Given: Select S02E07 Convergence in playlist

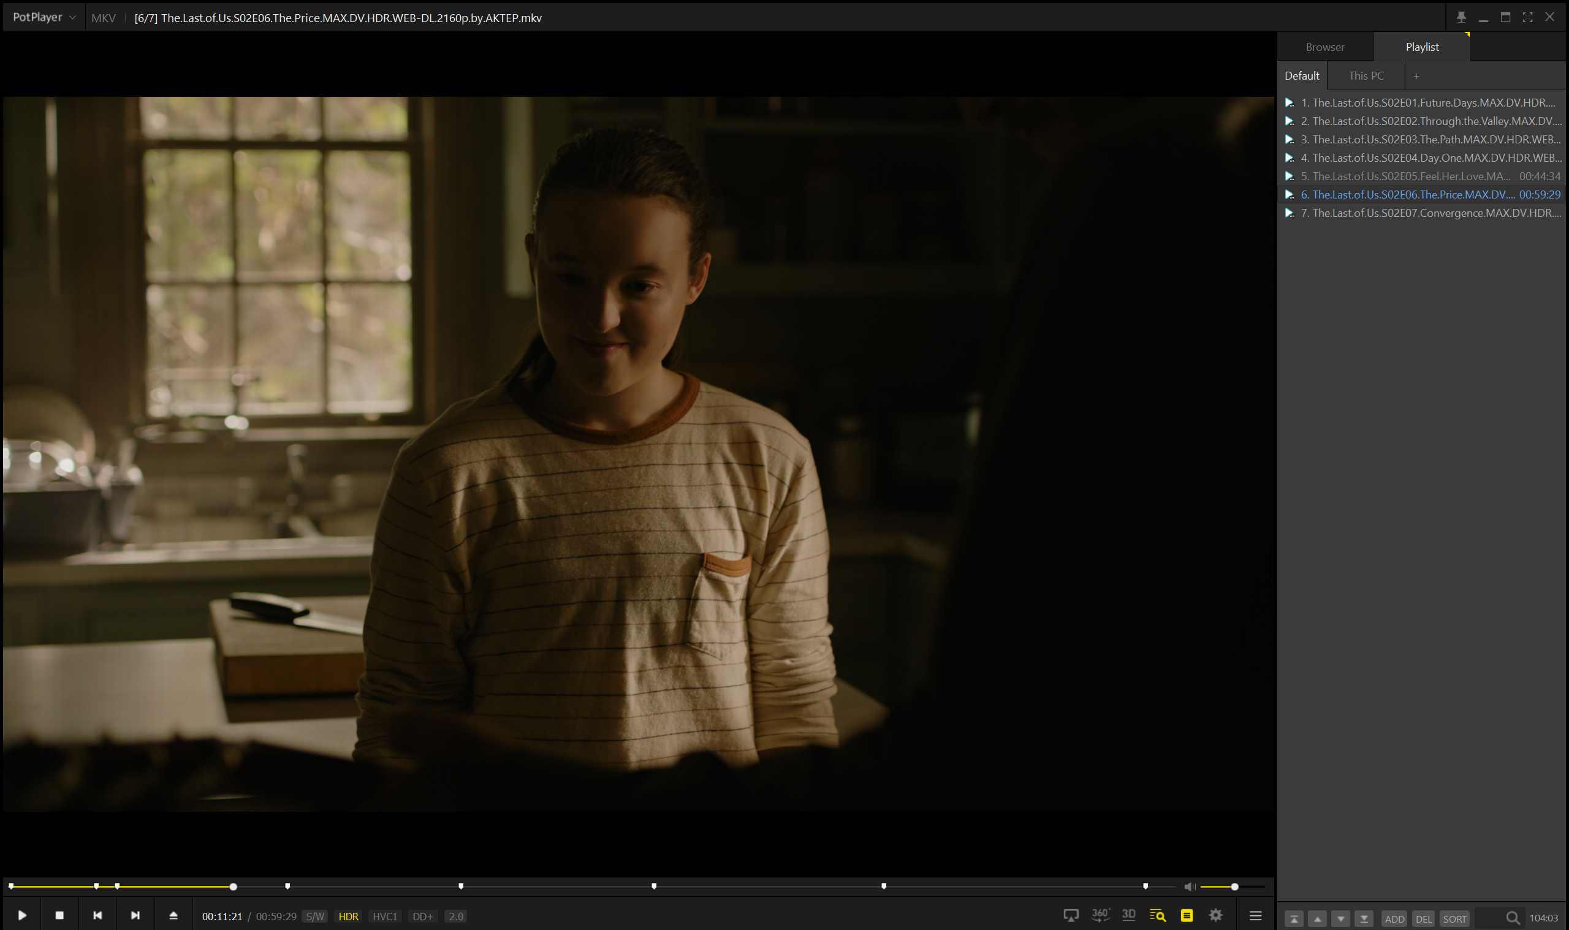Looking at the screenshot, I should 1422,213.
